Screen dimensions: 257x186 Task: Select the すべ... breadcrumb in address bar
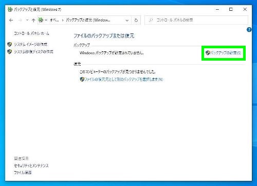54,20
